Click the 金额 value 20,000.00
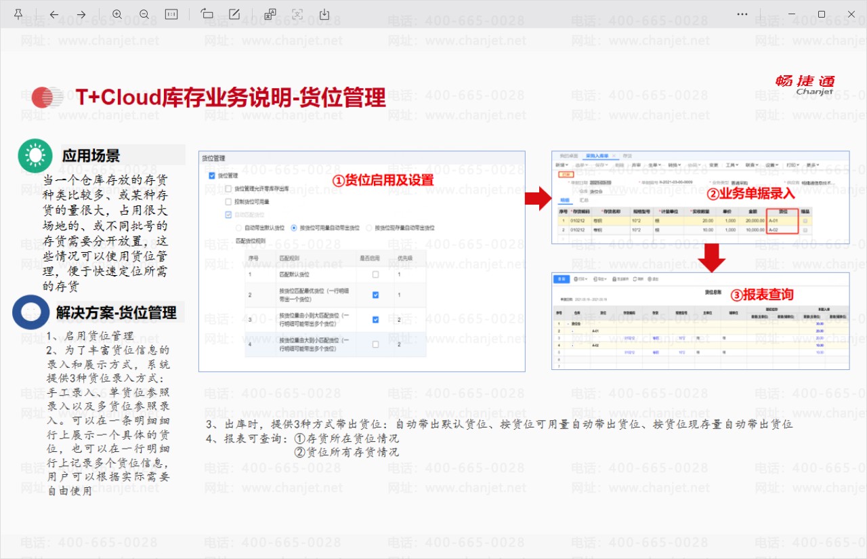867x559 pixels. coord(754,221)
